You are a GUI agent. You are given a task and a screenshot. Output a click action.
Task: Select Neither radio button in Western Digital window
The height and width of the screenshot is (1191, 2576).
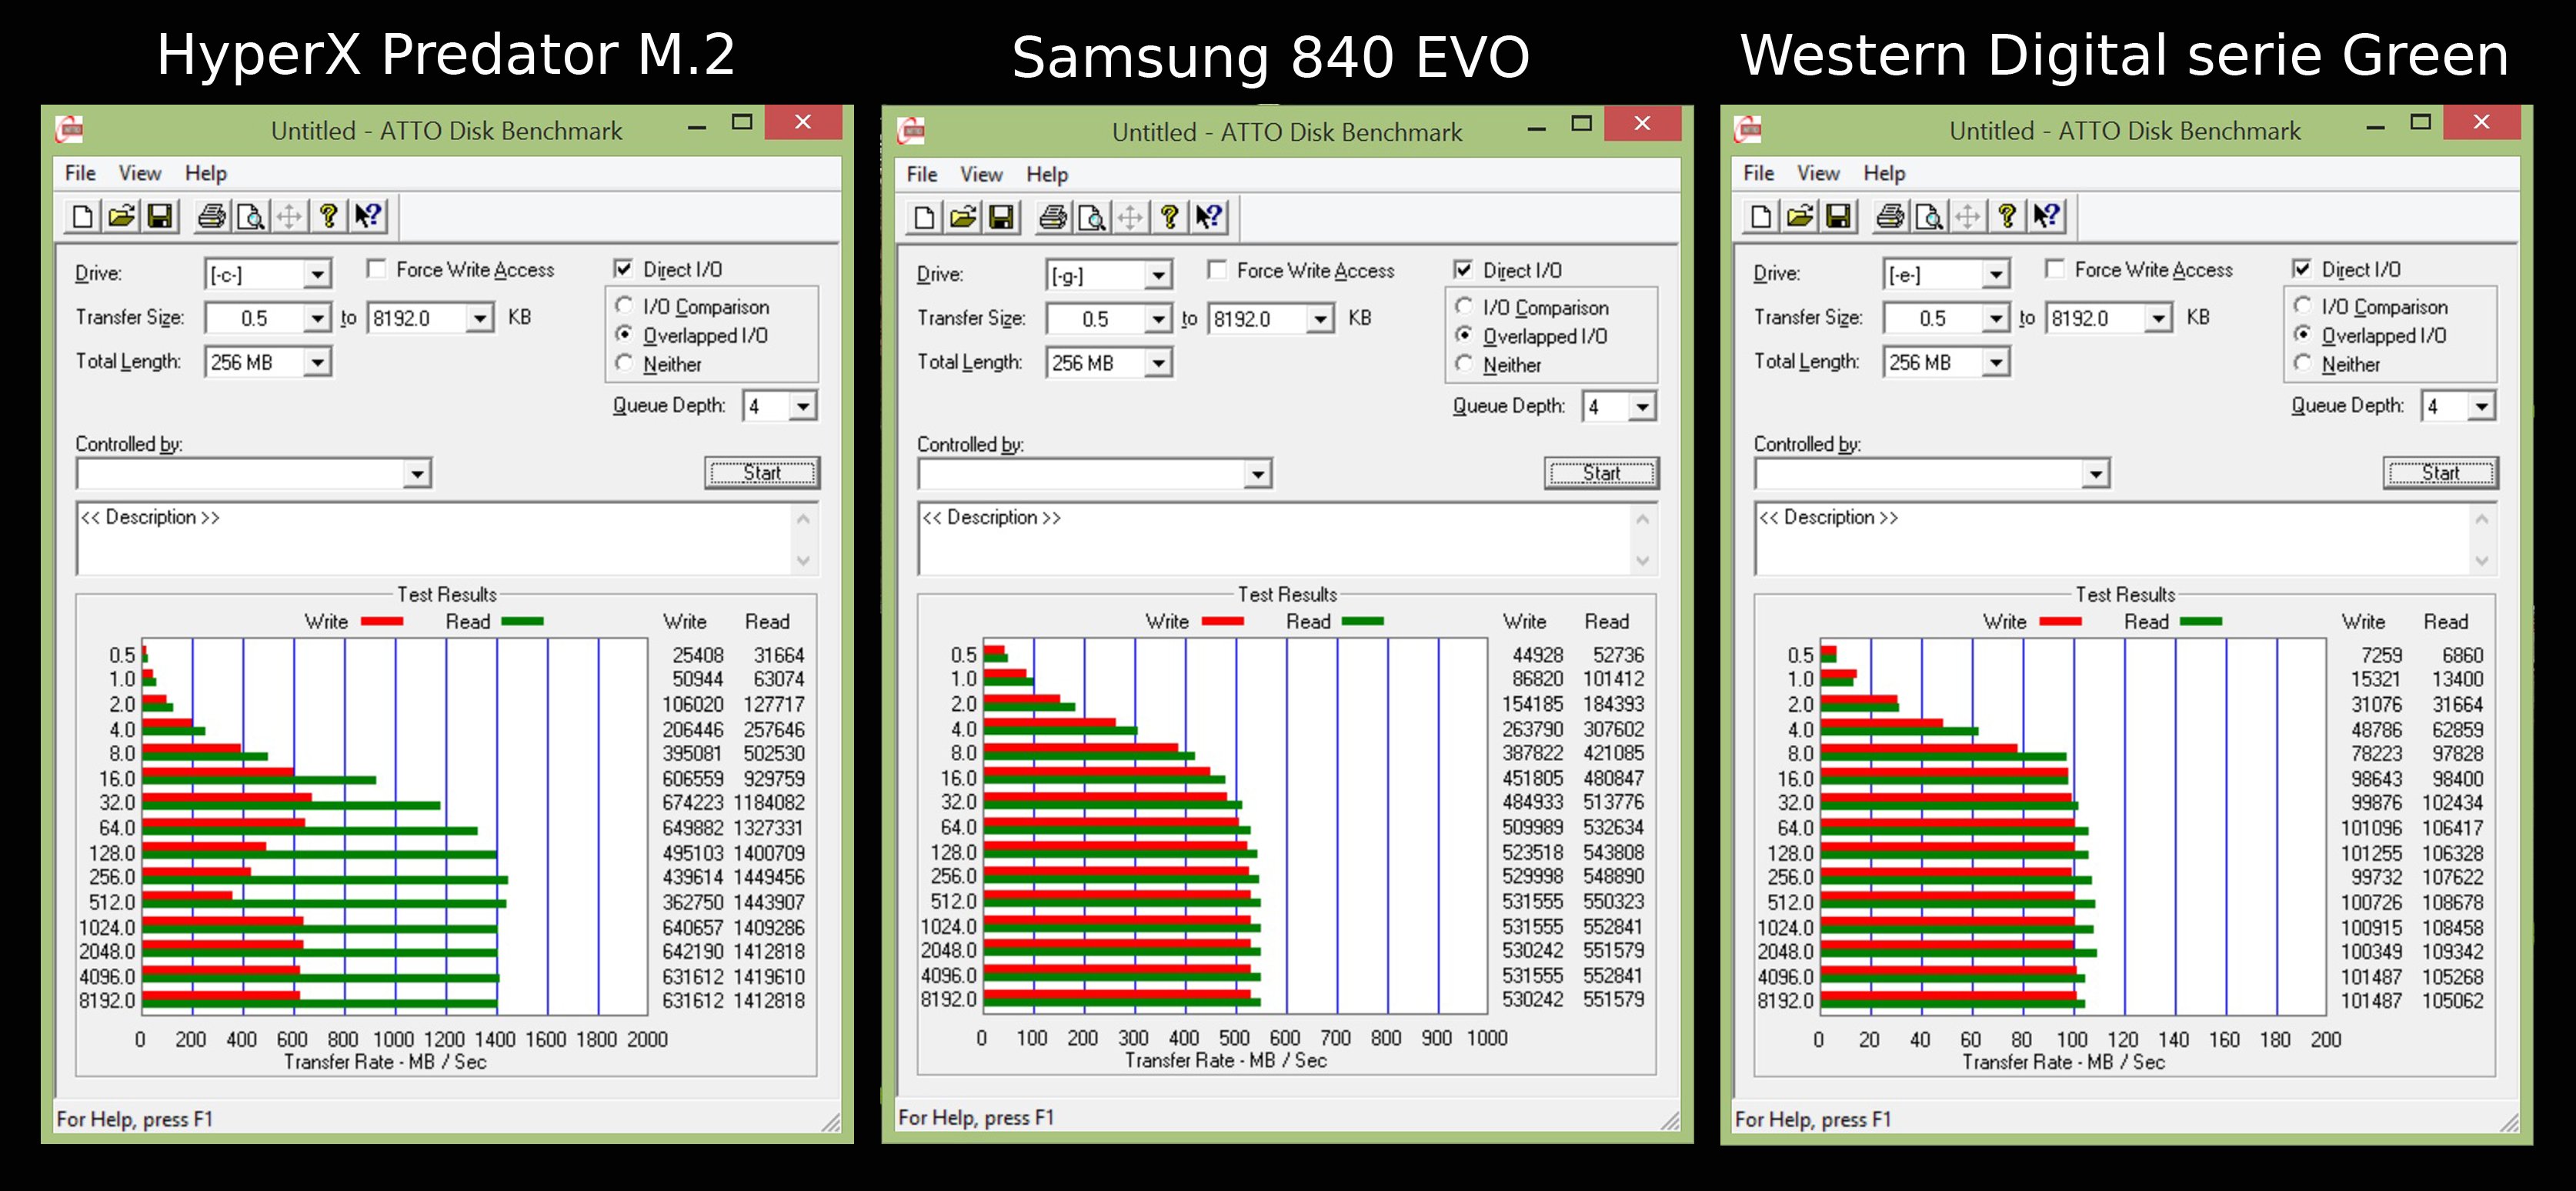[x=2302, y=364]
